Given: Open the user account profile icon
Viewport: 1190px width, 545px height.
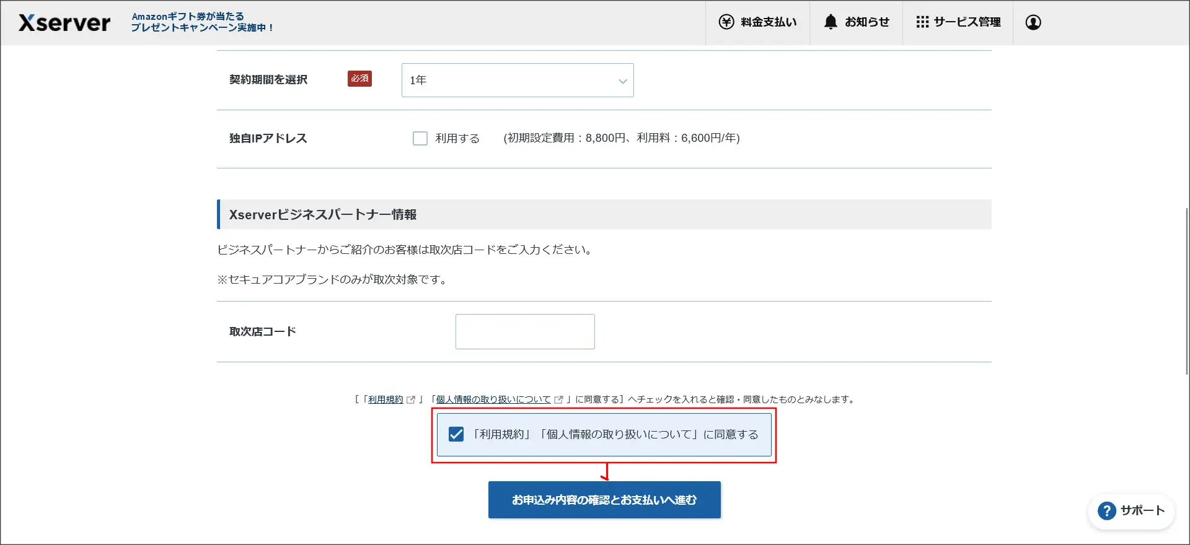Looking at the screenshot, I should [1033, 22].
